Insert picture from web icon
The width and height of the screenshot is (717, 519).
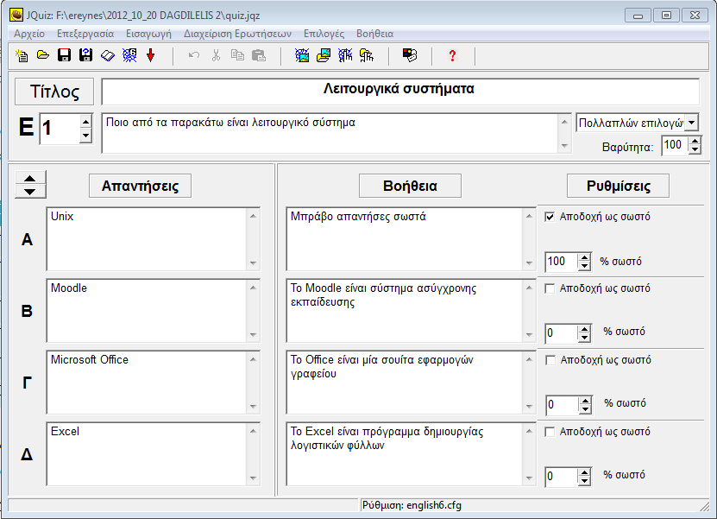click(x=302, y=56)
